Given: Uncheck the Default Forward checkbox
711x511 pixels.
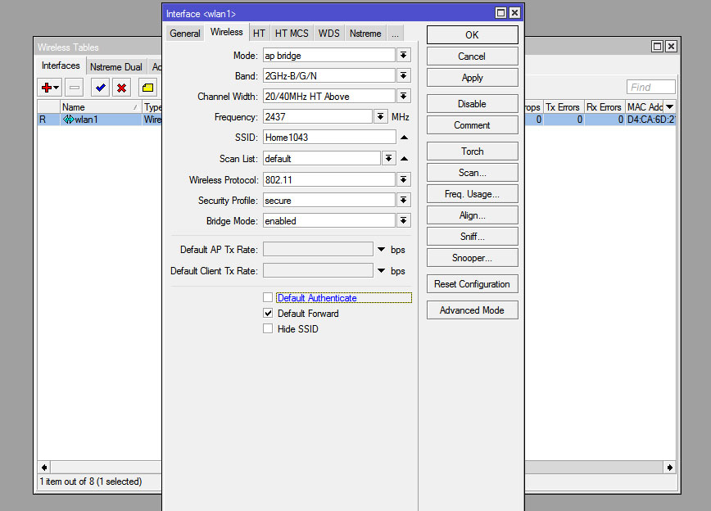Looking at the screenshot, I should pyautogui.click(x=268, y=314).
